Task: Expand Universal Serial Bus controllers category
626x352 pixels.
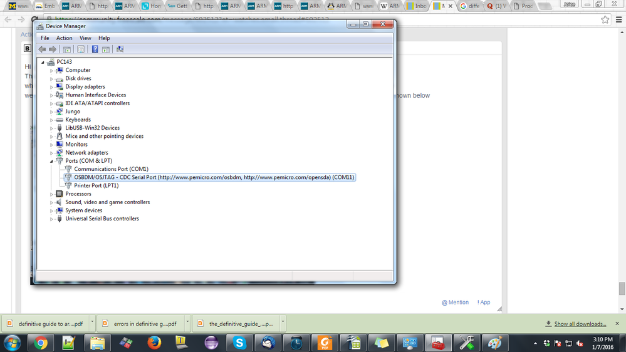Action: [x=51, y=219]
